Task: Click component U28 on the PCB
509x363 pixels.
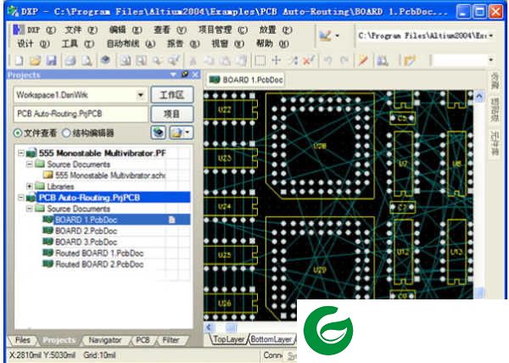Action: point(320,147)
